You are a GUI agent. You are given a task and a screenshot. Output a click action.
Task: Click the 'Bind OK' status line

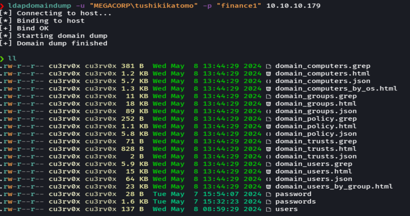point(24,28)
